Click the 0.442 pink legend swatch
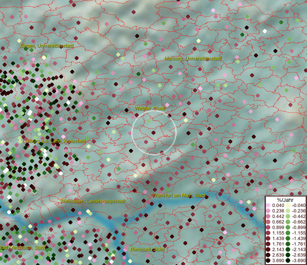 click(269, 216)
